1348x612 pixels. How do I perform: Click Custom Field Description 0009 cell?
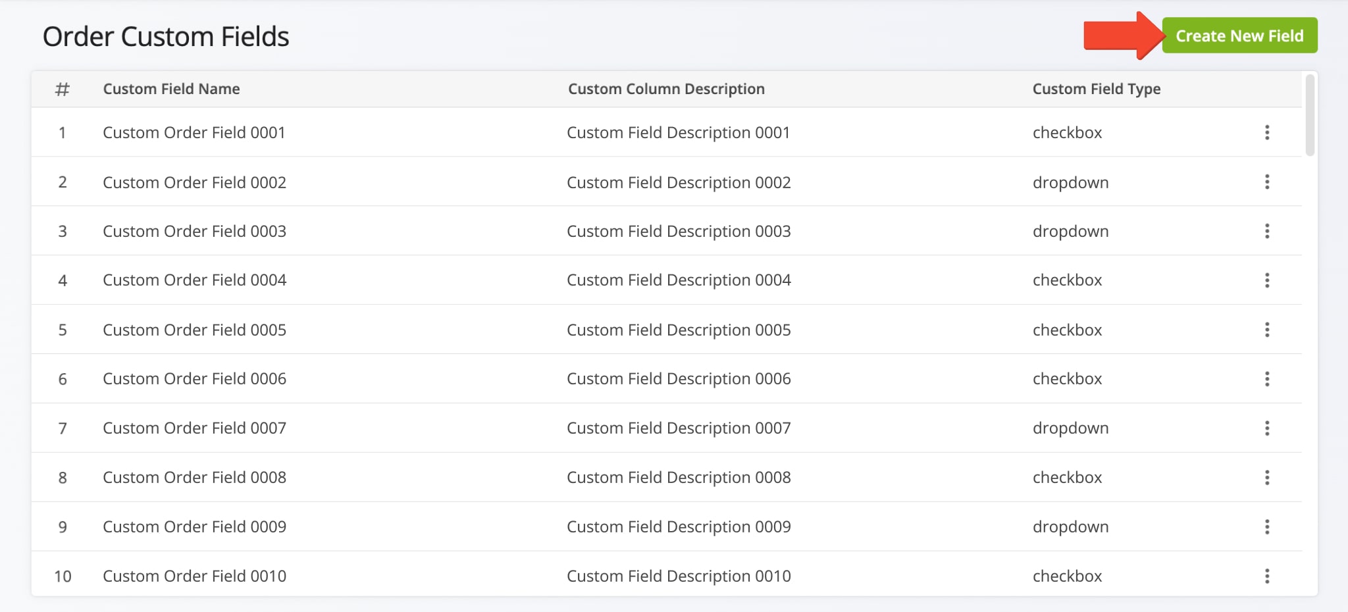click(679, 527)
